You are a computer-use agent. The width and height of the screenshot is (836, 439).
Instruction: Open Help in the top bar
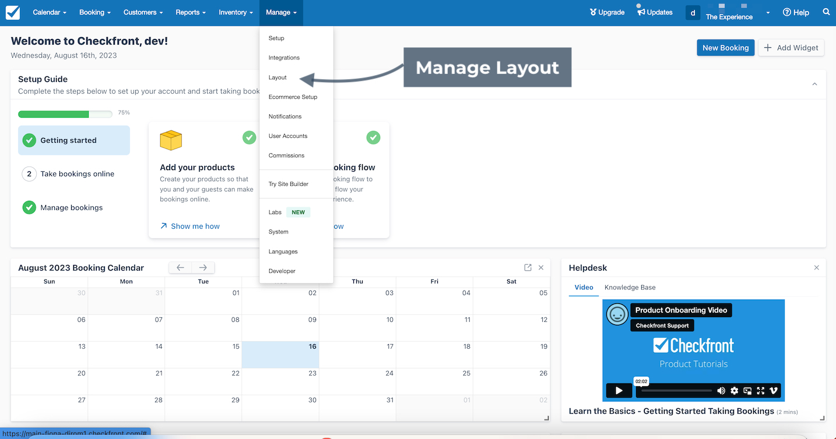[796, 12]
